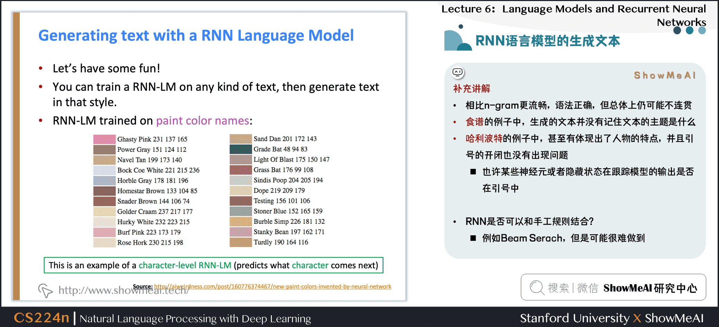Click 'Homestar Brown 133 104 85' text
The height and width of the screenshot is (327, 719).
(157, 191)
